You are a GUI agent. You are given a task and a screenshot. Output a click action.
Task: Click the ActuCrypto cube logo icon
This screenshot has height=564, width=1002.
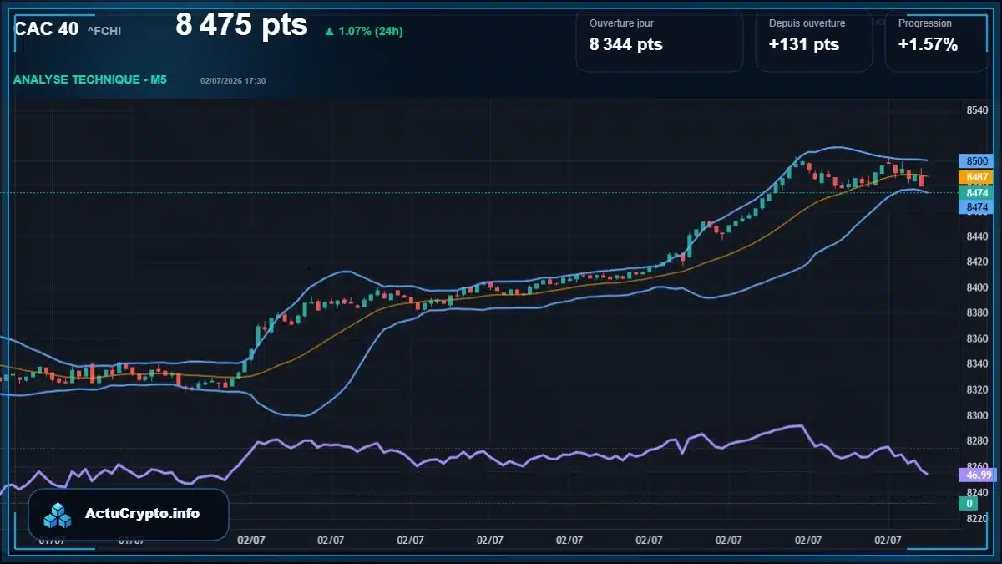pyautogui.click(x=58, y=515)
